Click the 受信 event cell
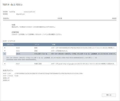This screenshot has width=120, height=101. pos(36,48)
